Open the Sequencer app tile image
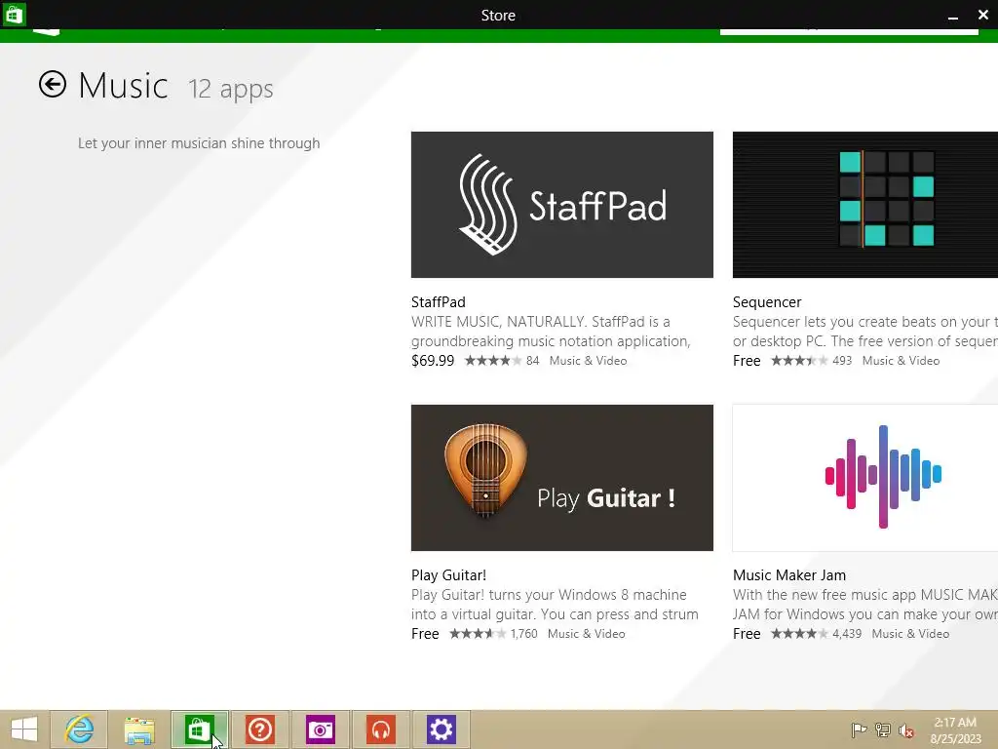The image size is (998, 749). click(865, 205)
